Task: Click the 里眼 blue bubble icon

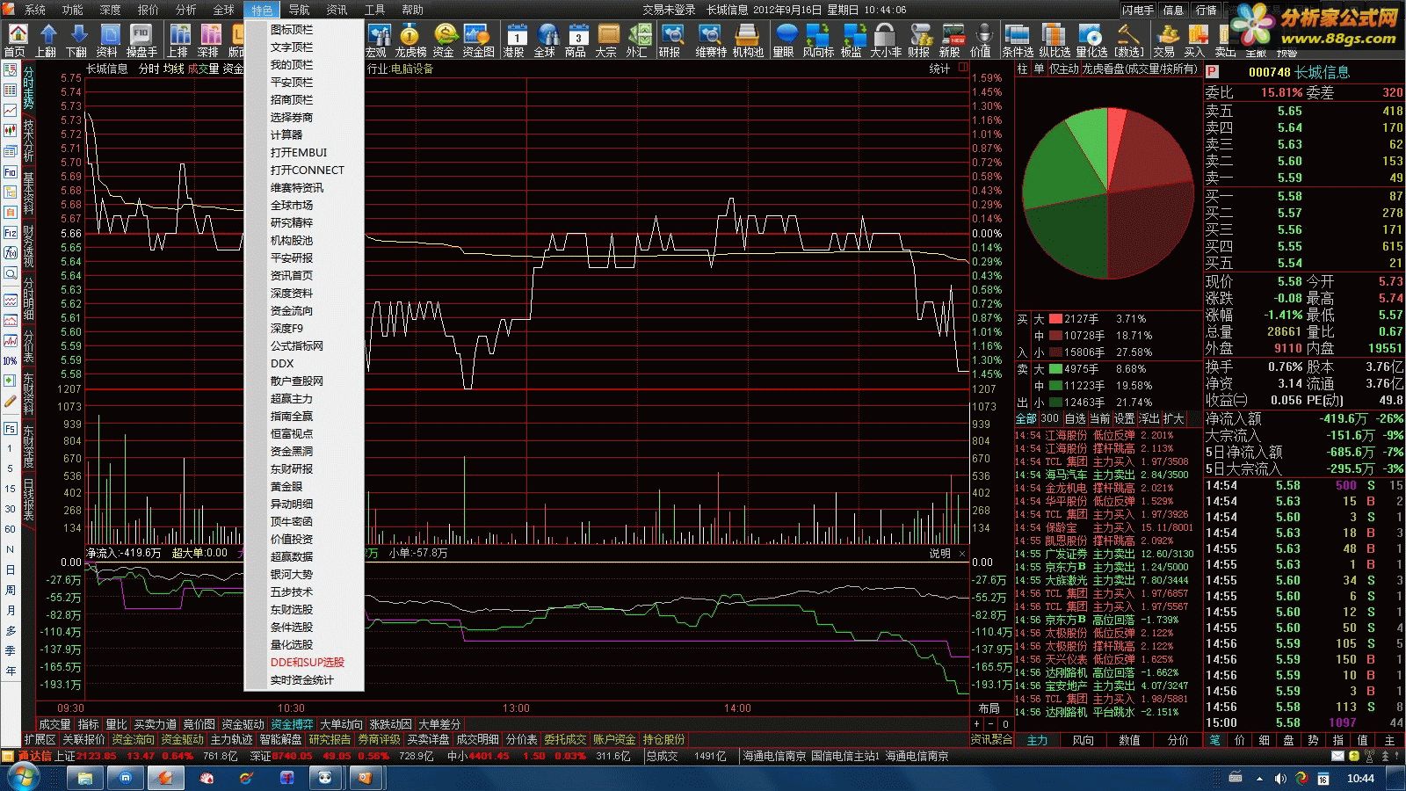Action: click(784, 40)
